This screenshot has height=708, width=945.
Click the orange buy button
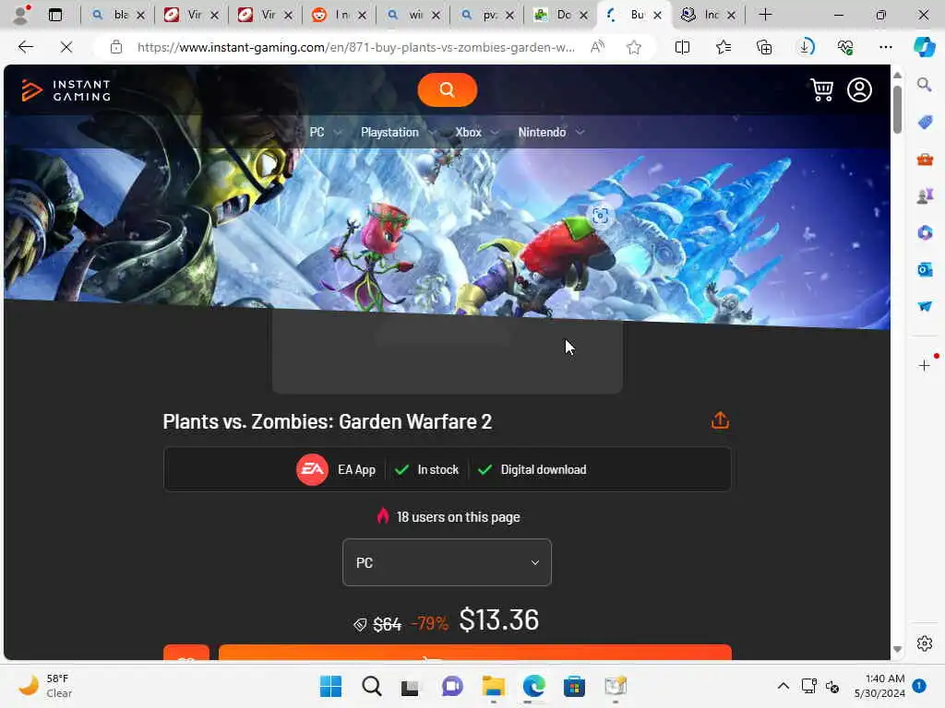click(475, 653)
